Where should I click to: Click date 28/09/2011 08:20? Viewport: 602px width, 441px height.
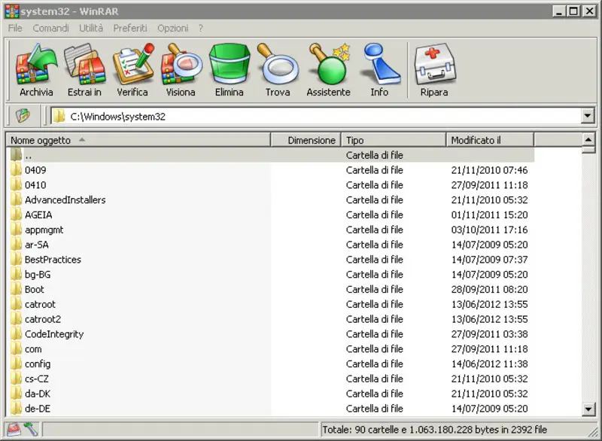[x=490, y=289]
